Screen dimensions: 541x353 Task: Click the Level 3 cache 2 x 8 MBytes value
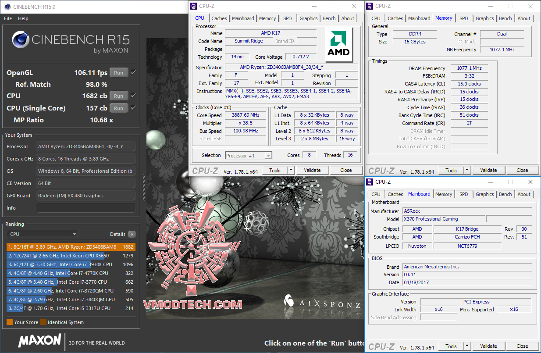(x=314, y=139)
